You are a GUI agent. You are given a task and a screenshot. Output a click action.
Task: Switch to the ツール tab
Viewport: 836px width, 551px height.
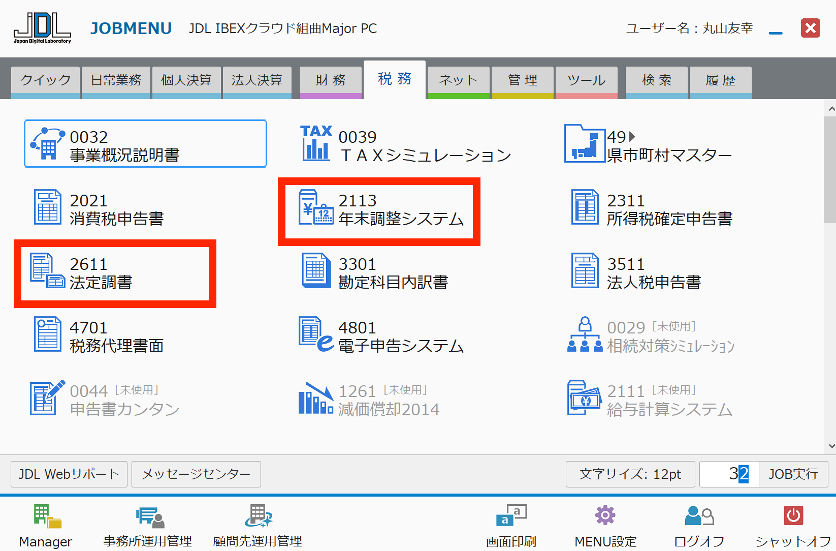(x=587, y=82)
